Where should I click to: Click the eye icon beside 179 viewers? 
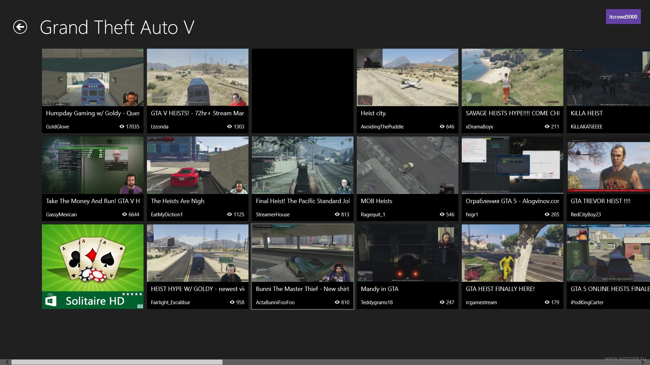(547, 302)
